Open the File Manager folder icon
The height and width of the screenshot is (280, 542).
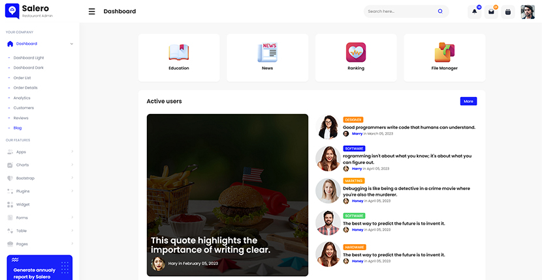(x=444, y=52)
